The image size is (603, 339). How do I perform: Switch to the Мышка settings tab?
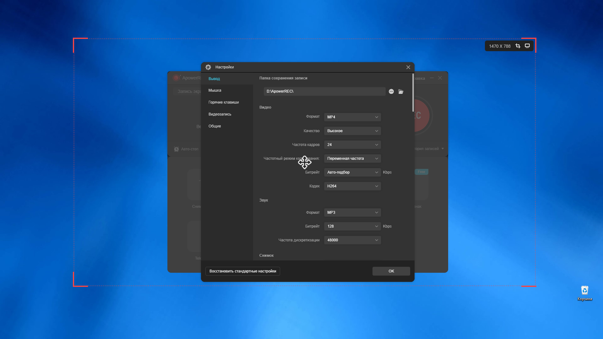pos(215,90)
